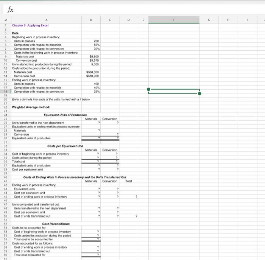Select column G header
265x260 pixels.
coord(209,20)
